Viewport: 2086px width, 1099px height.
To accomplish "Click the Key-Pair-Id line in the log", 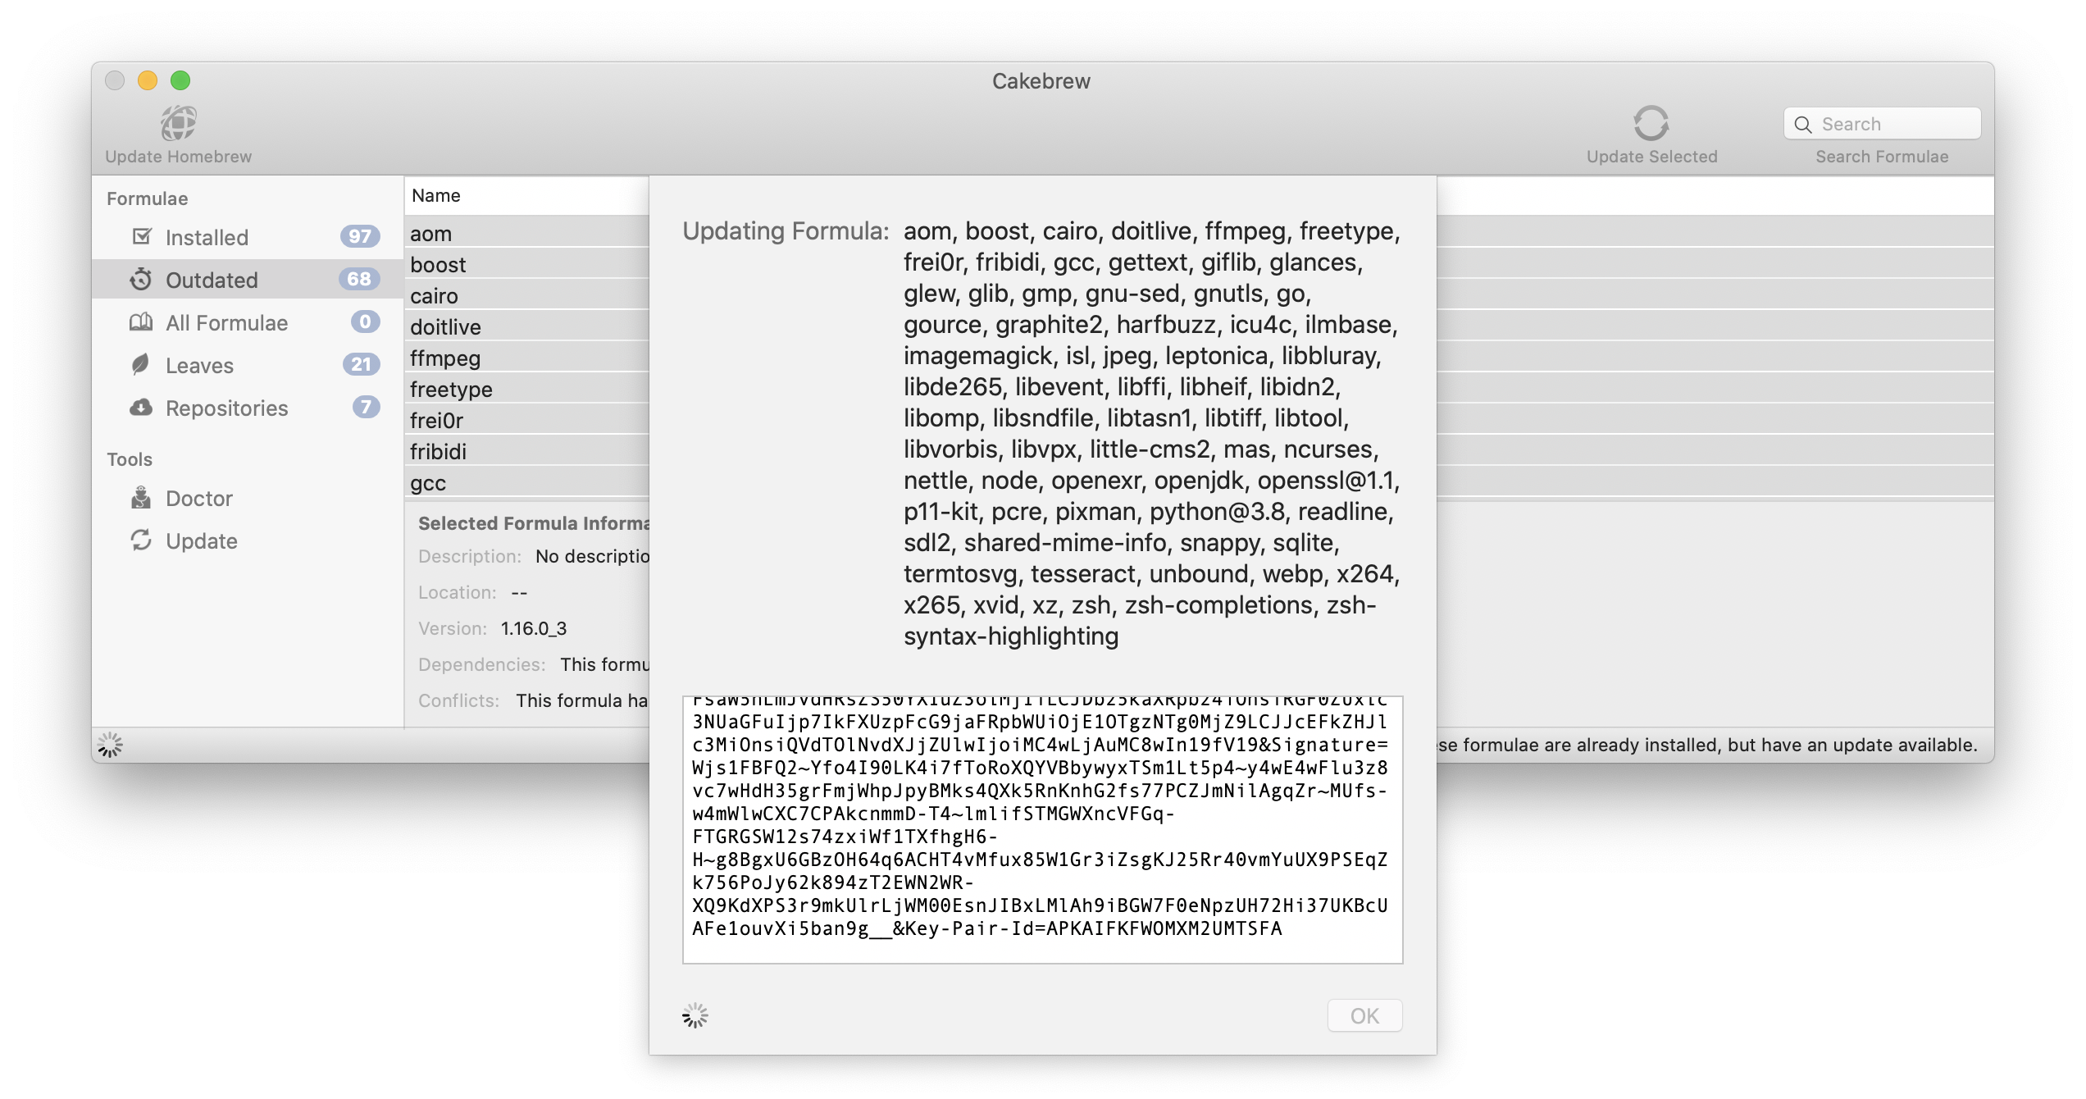I will (x=987, y=928).
